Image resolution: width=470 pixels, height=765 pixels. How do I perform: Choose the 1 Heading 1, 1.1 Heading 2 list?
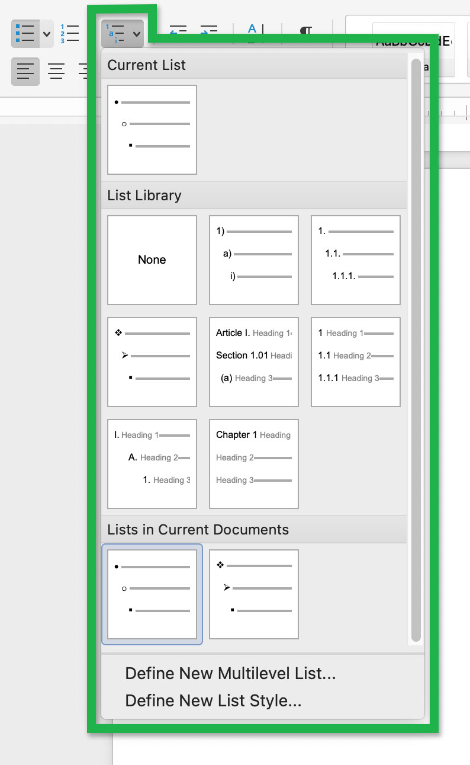pyautogui.click(x=356, y=361)
